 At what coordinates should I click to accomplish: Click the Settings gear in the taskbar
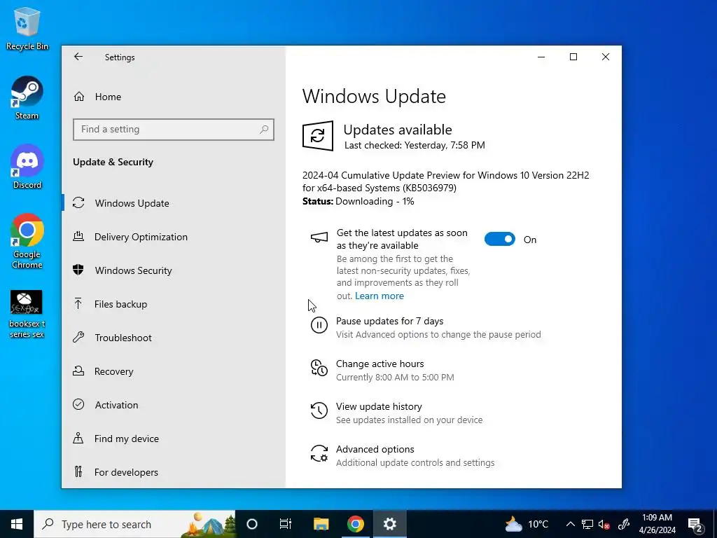389,524
